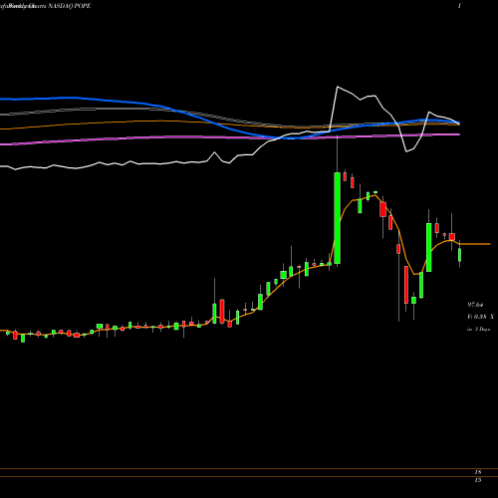This screenshot has height=498, width=498.
Task: Click the 'in 2 Days' label
Action: tap(478, 330)
